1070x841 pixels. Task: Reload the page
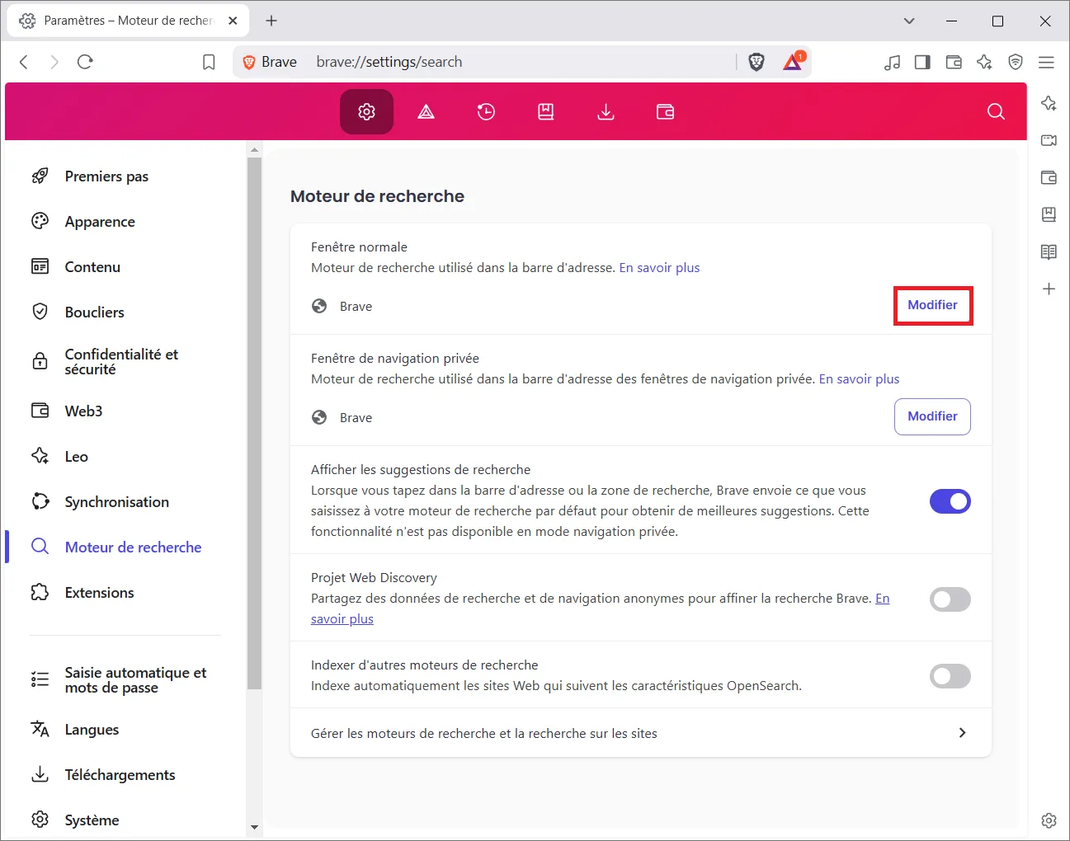click(x=85, y=62)
